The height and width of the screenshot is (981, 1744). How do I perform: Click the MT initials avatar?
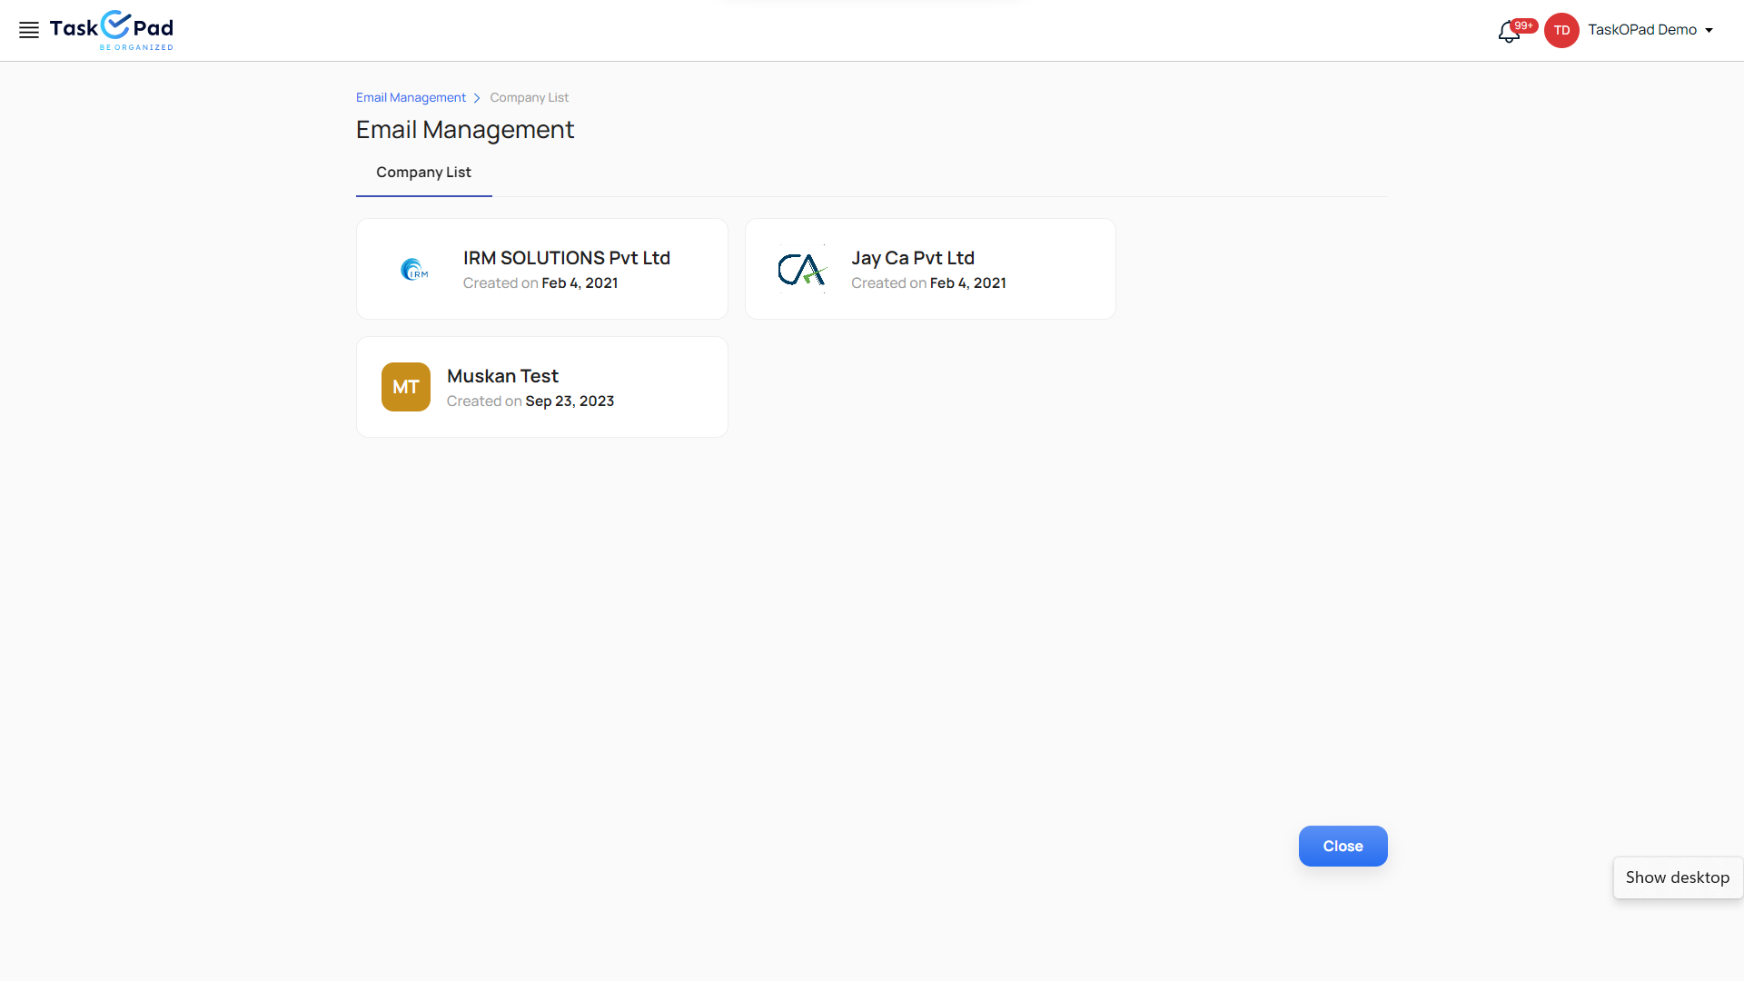coord(406,387)
